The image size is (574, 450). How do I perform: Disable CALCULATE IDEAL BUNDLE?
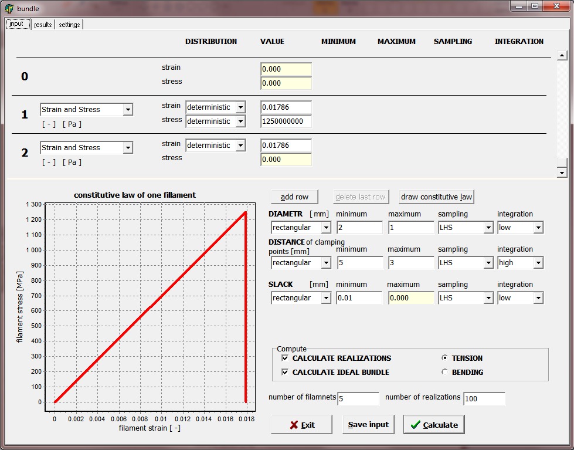(285, 372)
